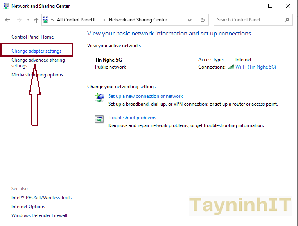Go to Control Panel Home
298x226 pixels.
32,37
